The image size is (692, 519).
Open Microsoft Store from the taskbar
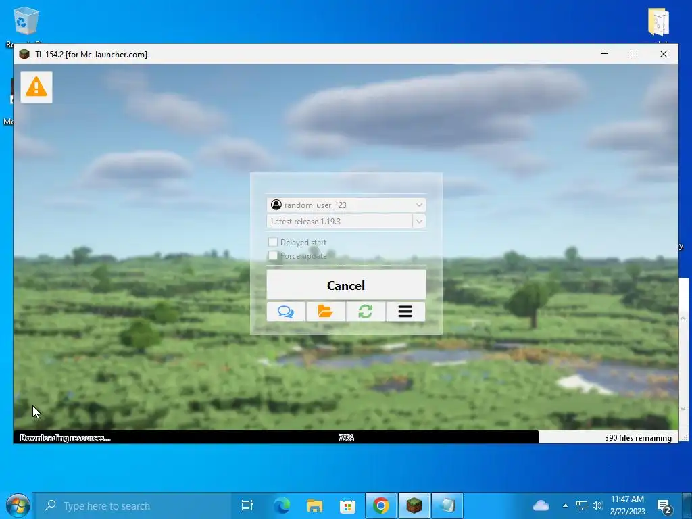[348, 505]
